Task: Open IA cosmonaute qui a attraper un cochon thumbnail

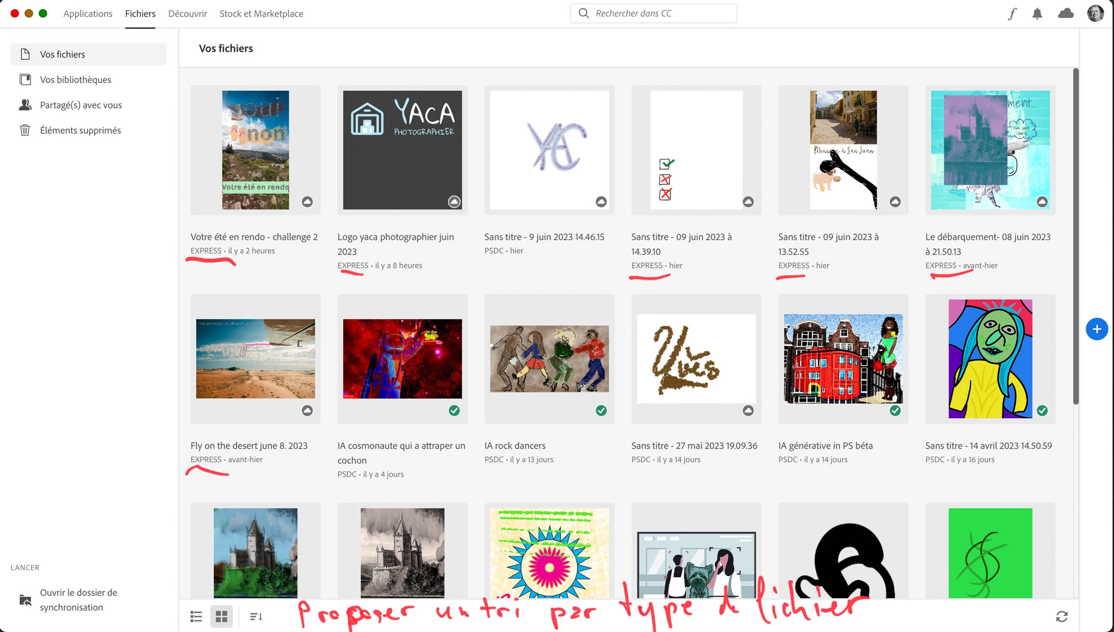Action: click(x=403, y=358)
